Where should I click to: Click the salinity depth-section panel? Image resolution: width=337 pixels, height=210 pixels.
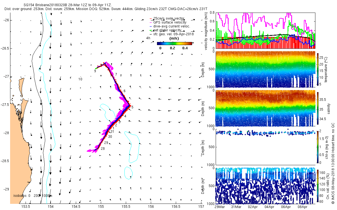[265, 108]
